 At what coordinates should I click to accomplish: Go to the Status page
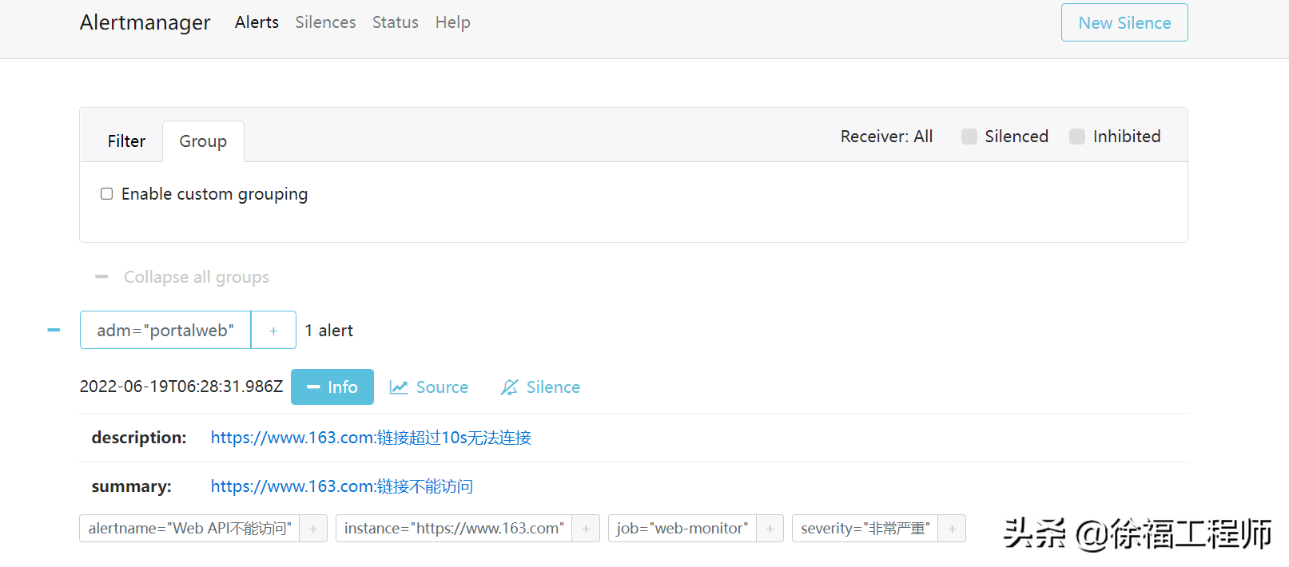[x=395, y=22]
